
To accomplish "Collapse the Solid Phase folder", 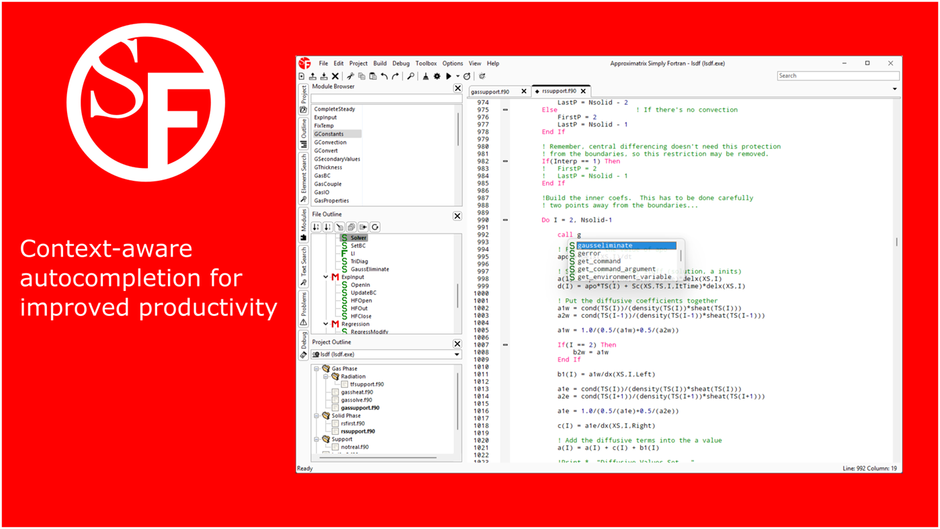I will (316, 415).
